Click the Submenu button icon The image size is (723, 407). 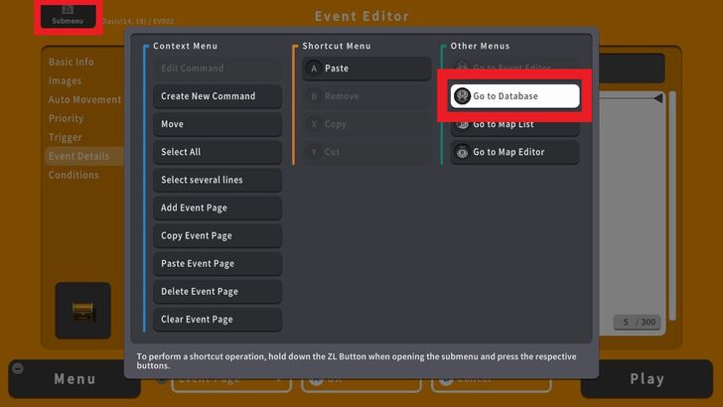tap(68, 9)
